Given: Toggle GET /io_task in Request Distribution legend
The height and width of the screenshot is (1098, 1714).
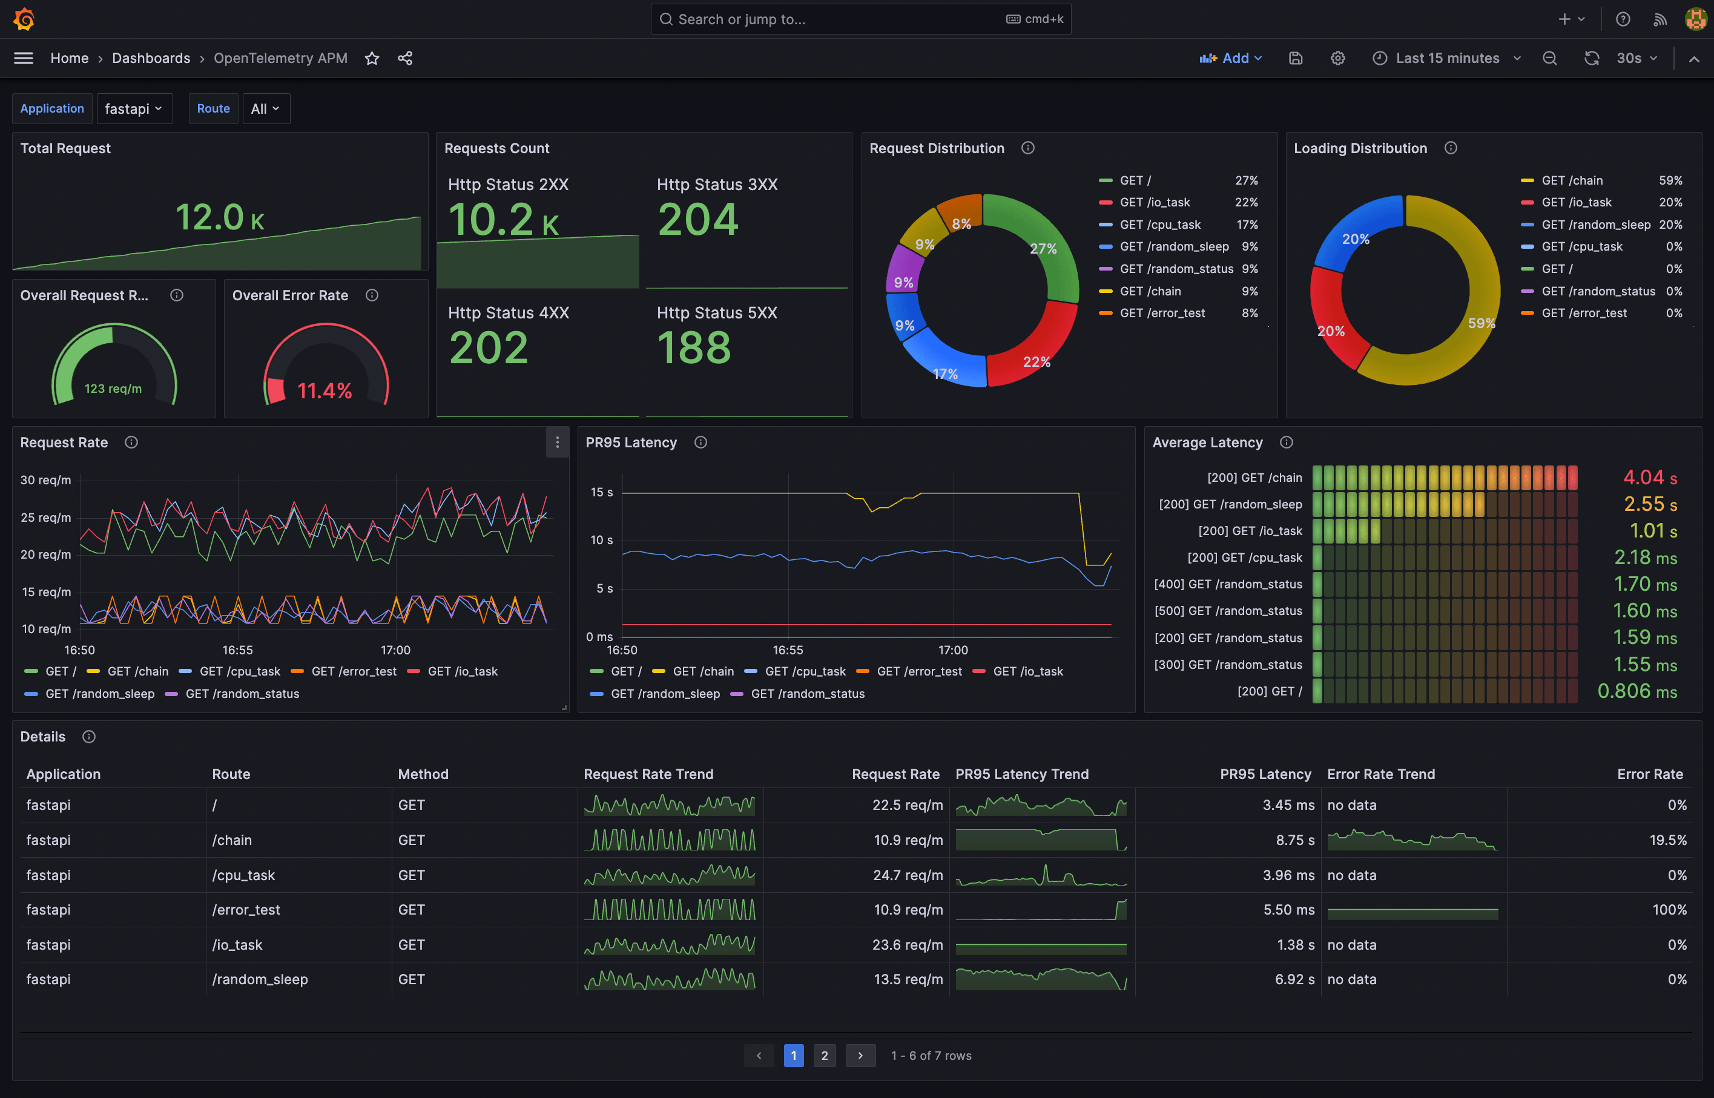Looking at the screenshot, I should pos(1155,203).
